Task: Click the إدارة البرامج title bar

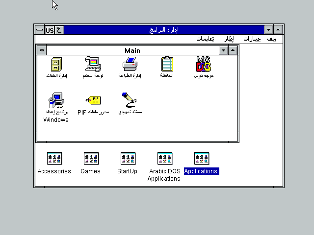Action: (x=164, y=30)
